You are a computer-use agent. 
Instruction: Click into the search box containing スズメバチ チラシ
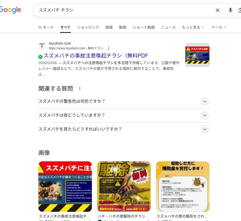(x=124, y=10)
